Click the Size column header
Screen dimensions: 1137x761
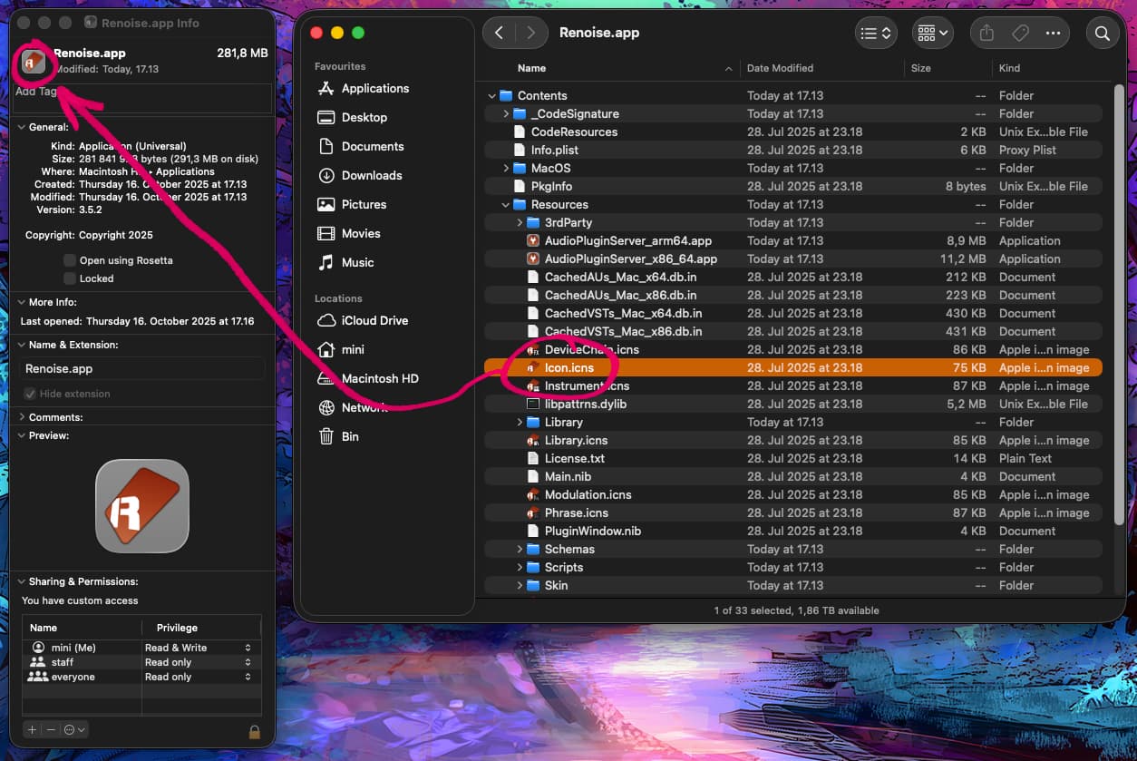(x=920, y=68)
